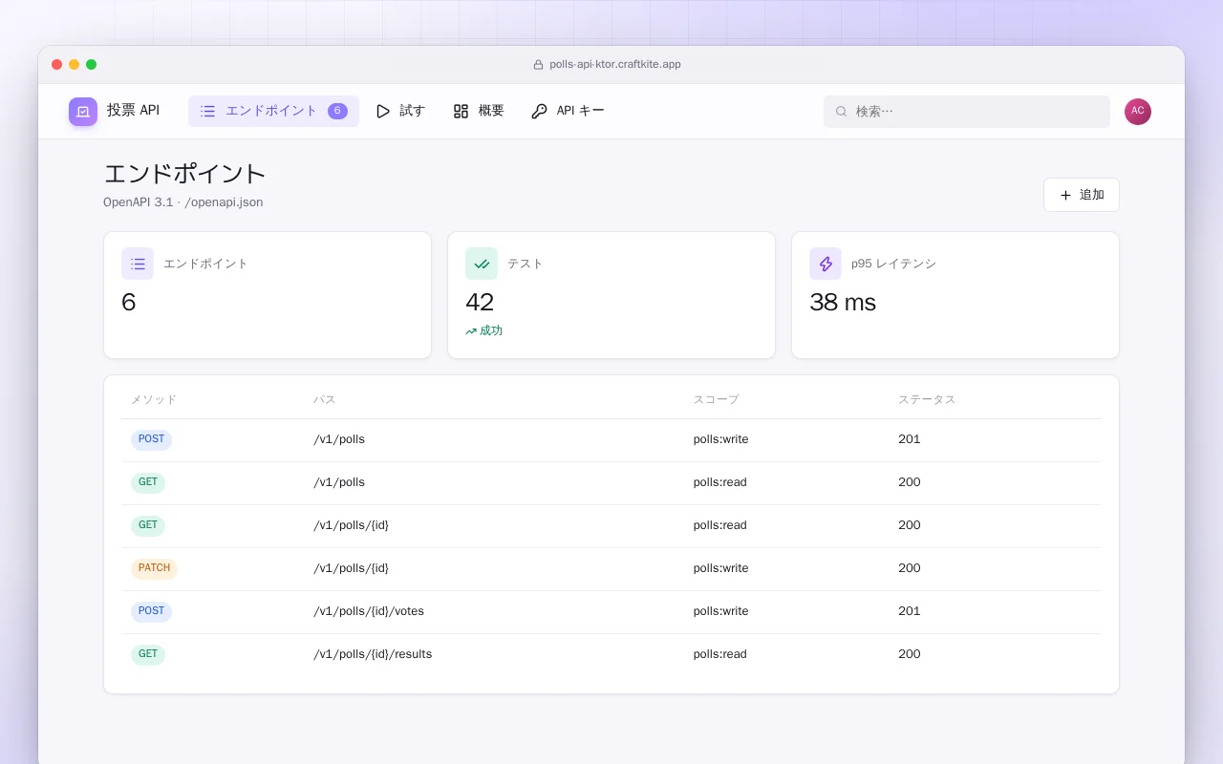Click /v1/polls/{id} path in the PATCH row
The image size is (1223, 764).
coord(351,568)
